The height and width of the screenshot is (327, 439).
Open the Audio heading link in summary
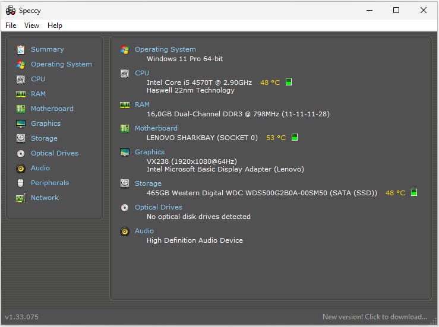point(144,231)
